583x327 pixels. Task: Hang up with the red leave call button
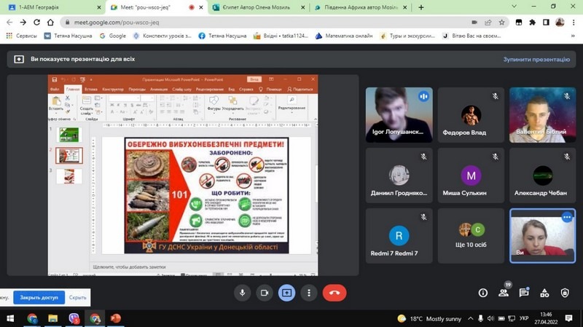[x=334, y=293]
